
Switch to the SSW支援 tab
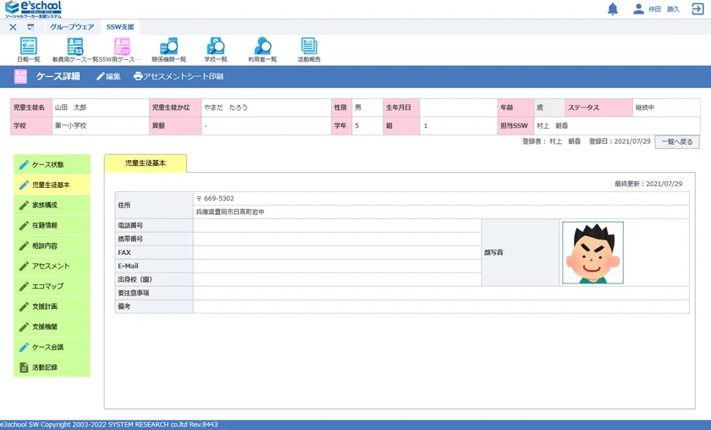tap(120, 27)
